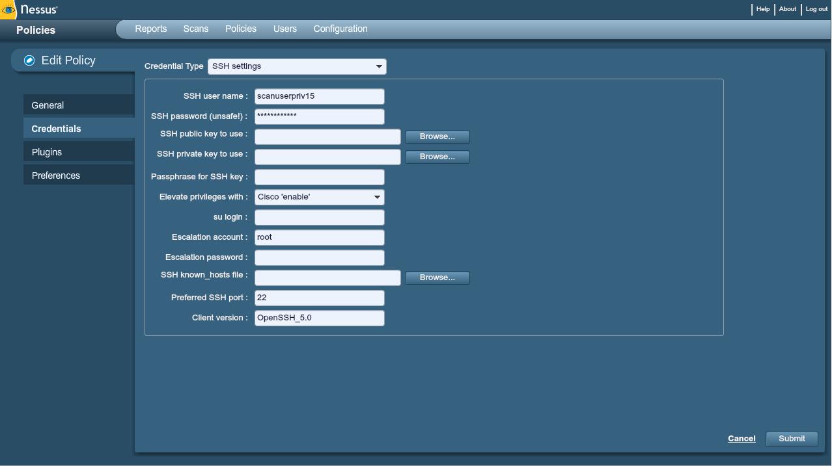832x466 pixels.
Task: Focus the Escalation password field
Action: pyautogui.click(x=320, y=257)
